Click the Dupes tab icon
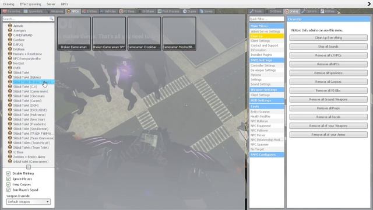This screenshot has width=373, height=210. (x=185, y=11)
